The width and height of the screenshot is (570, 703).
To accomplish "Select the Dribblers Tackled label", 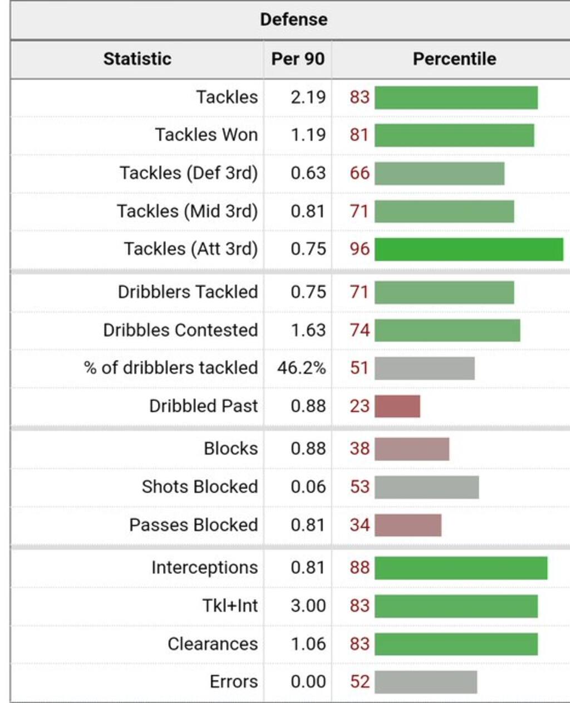I will pos(188,292).
